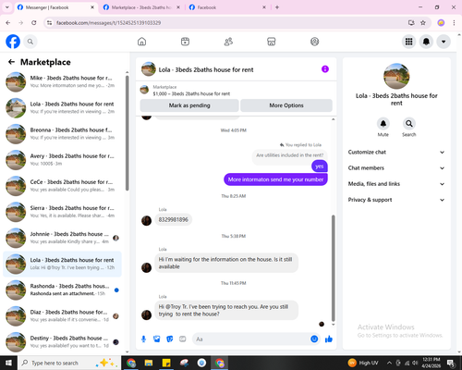Open Breonna's conversation in list
This screenshot has height=370, width=462.
pyautogui.click(x=62, y=134)
